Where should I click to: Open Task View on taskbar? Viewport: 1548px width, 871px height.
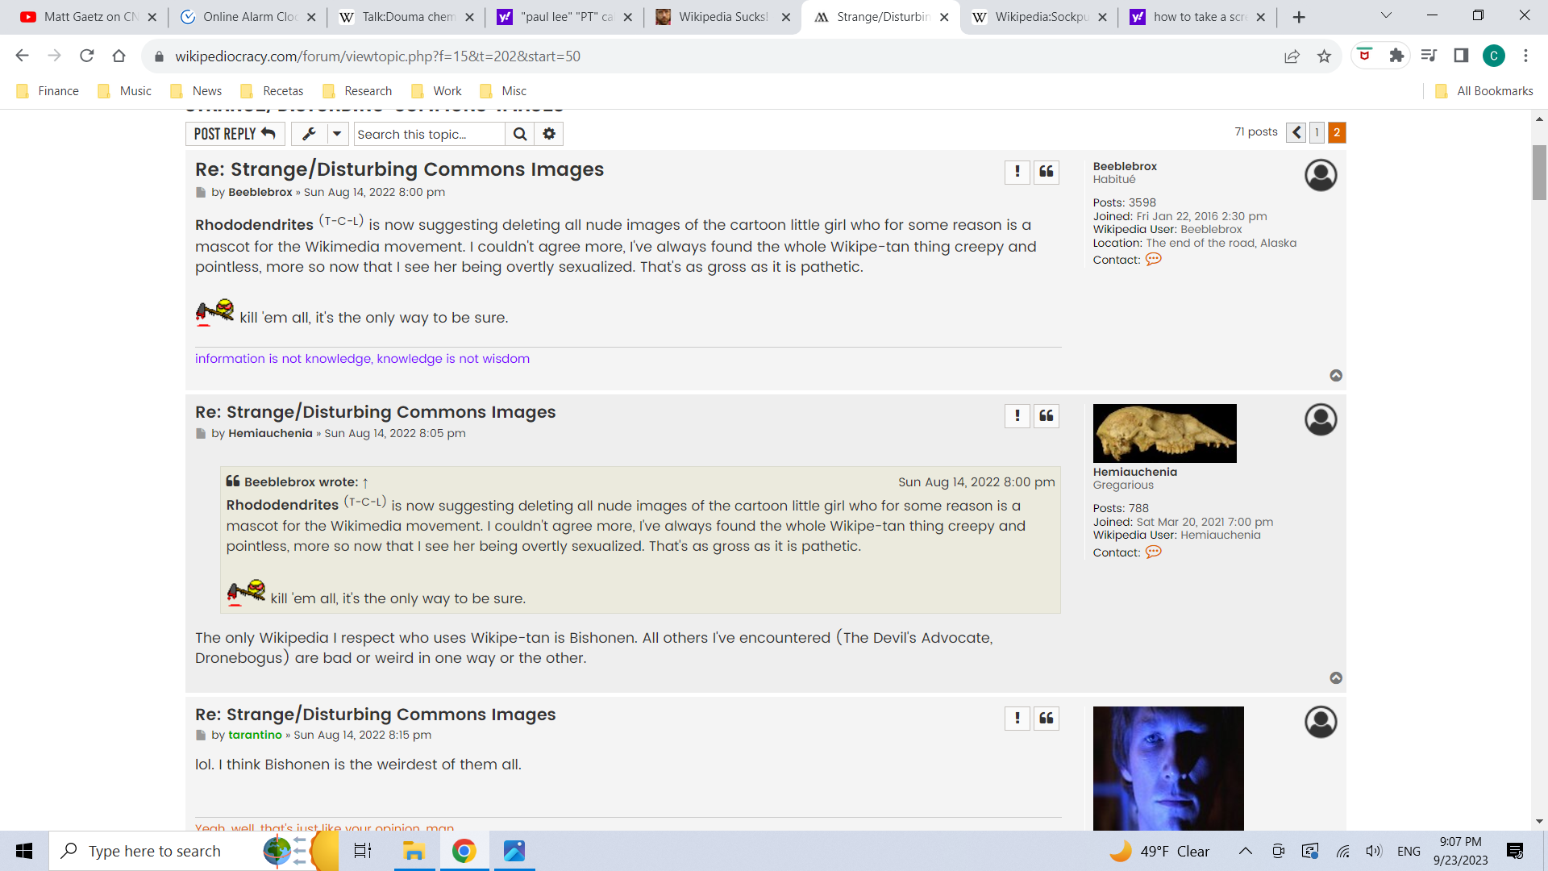click(363, 851)
